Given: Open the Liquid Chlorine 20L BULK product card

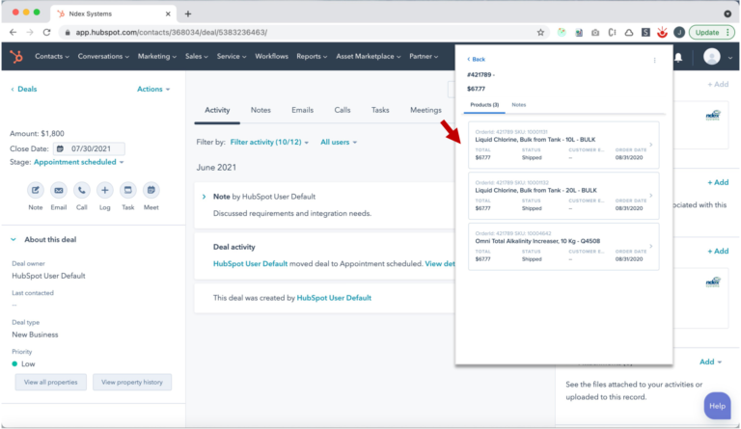Looking at the screenshot, I should point(563,196).
